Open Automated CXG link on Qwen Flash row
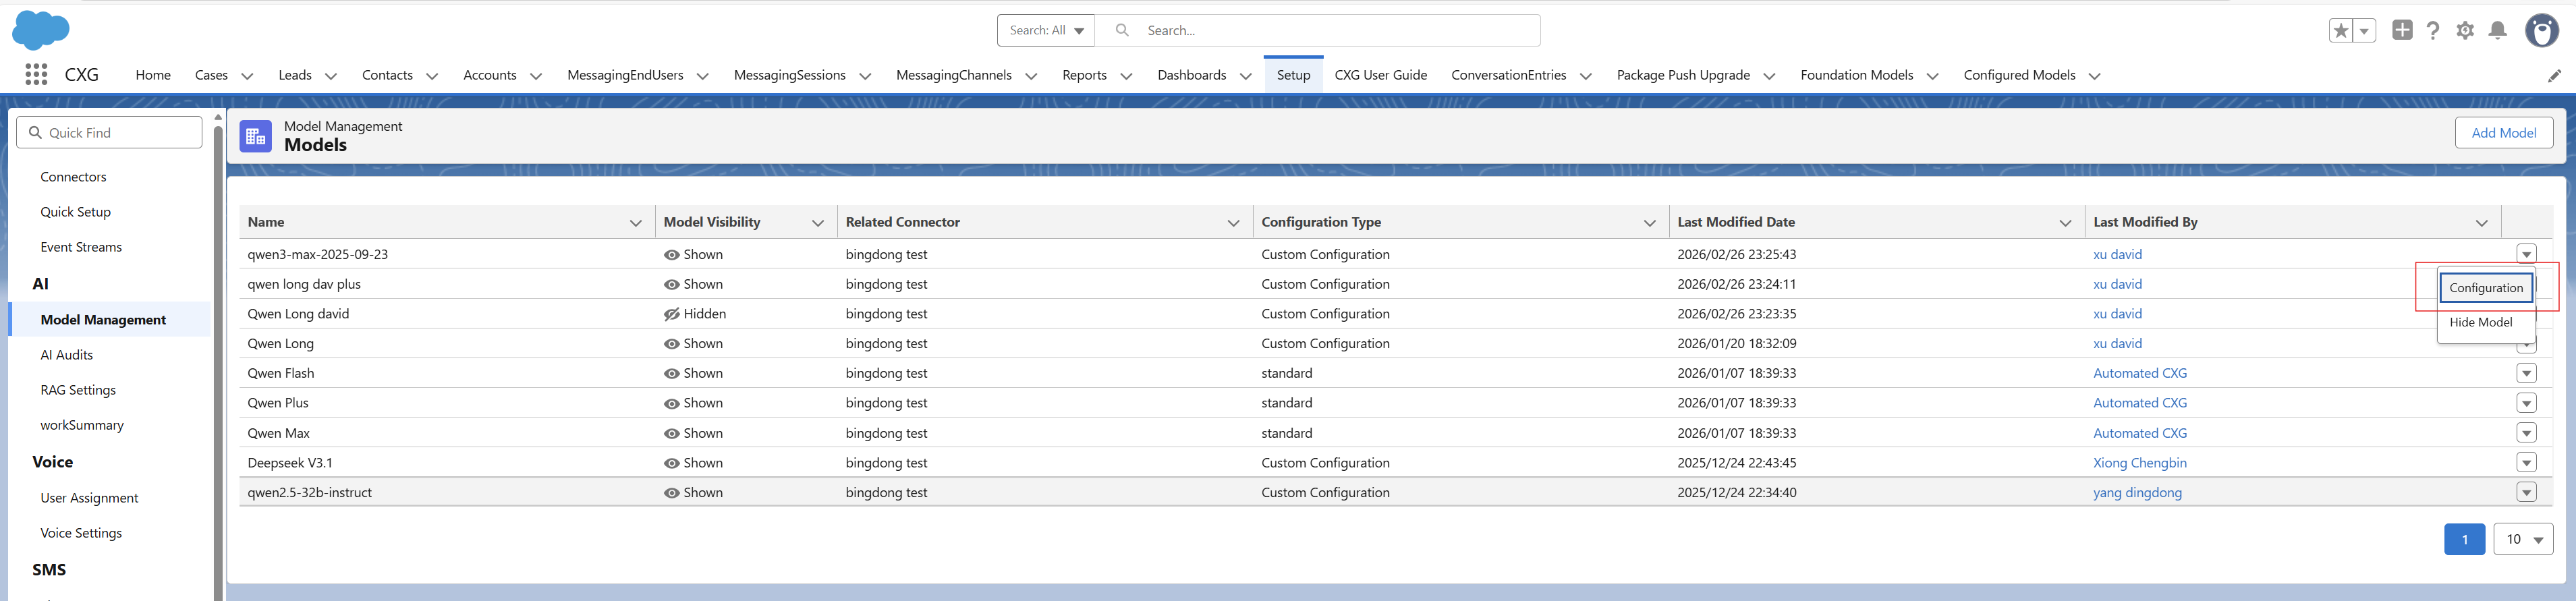The width and height of the screenshot is (2576, 601). (x=2140, y=374)
